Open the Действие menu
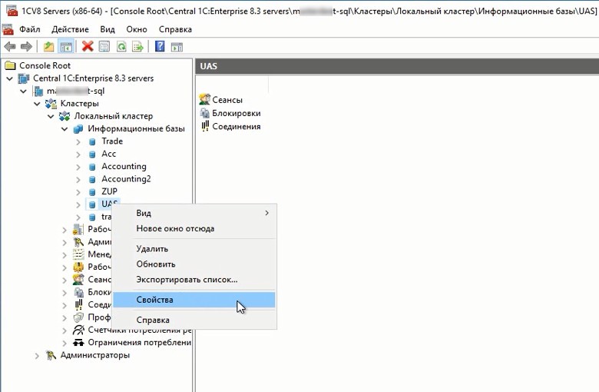 (x=70, y=29)
